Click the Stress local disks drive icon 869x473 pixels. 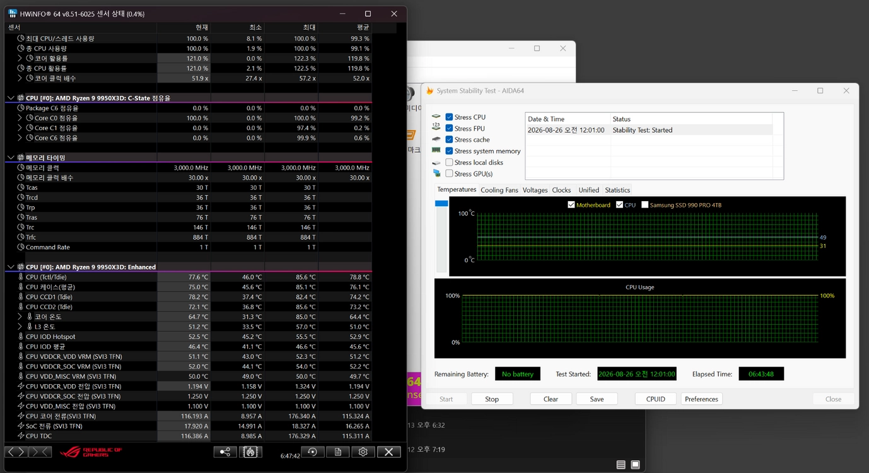[436, 162]
